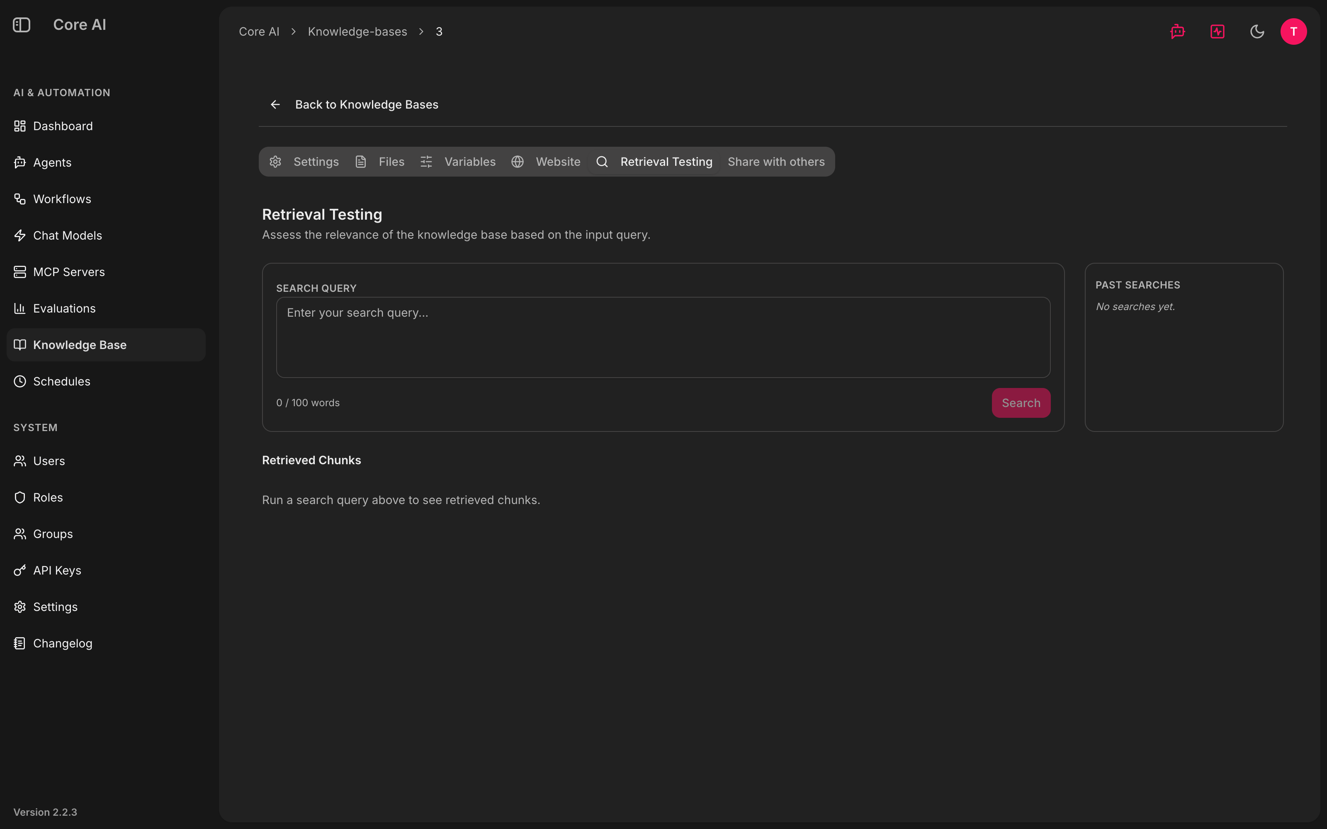Image resolution: width=1327 pixels, height=829 pixels.
Task: Click the 'Retrieved Chunks' heading
Action: (x=311, y=460)
